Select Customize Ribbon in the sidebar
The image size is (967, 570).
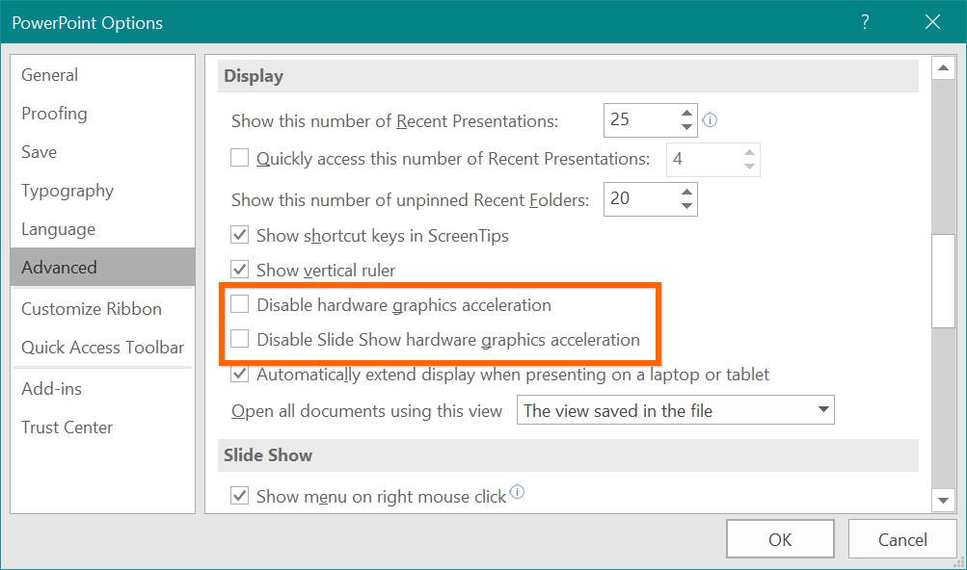click(x=91, y=308)
